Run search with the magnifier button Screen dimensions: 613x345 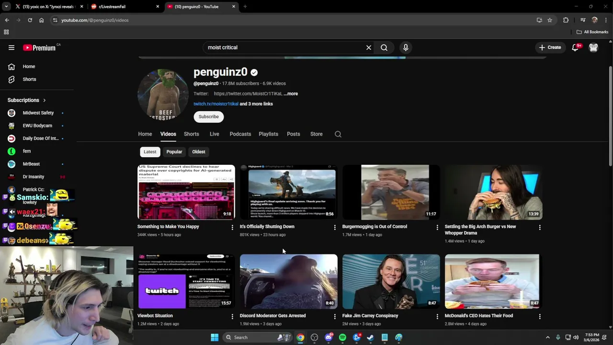point(384,47)
